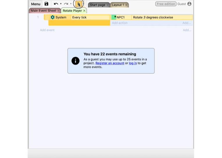Select the Rotate Player tab

72,11
